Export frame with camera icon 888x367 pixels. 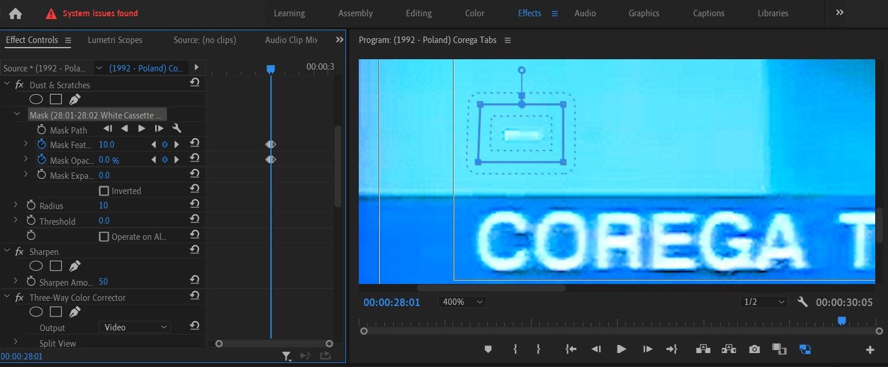(754, 349)
